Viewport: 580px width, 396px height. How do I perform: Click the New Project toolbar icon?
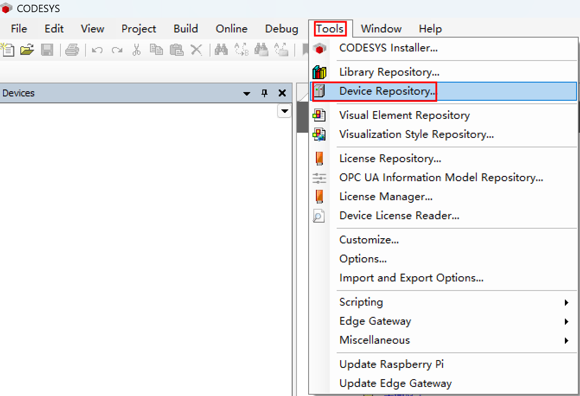click(8, 50)
